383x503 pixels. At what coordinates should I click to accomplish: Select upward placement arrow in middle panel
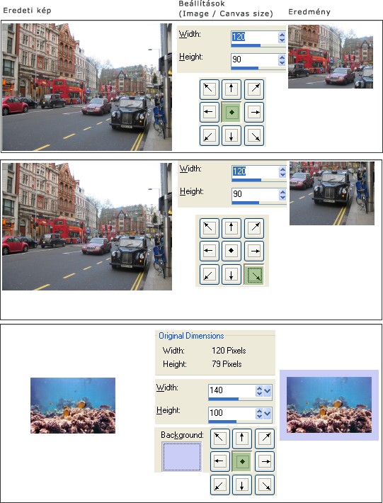point(231,228)
